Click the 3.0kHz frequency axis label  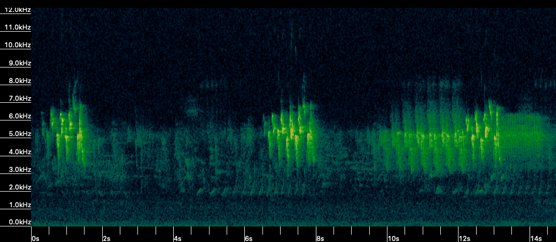click(20, 170)
